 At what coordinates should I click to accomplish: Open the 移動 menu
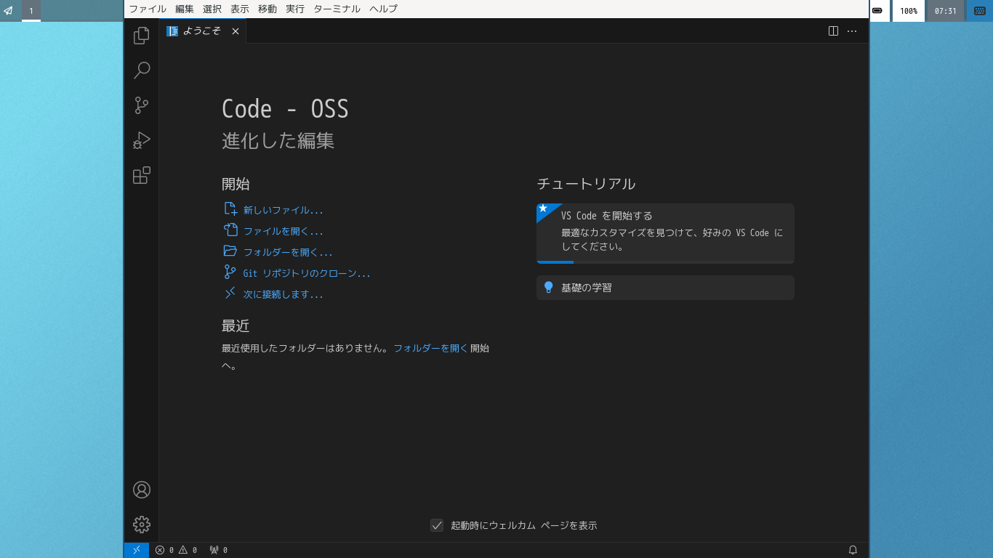(x=268, y=9)
